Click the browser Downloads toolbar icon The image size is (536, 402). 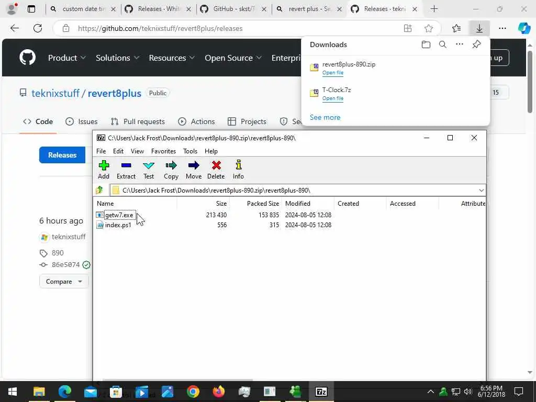pyautogui.click(x=479, y=28)
